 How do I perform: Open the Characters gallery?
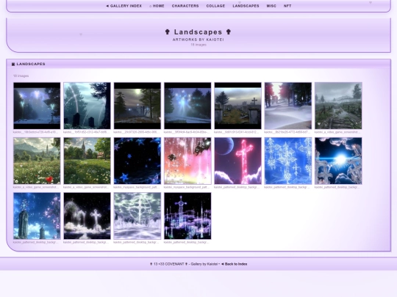coord(185,6)
